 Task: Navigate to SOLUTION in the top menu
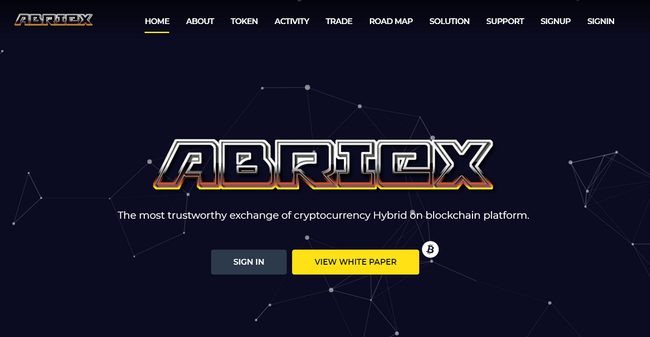[x=449, y=21]
